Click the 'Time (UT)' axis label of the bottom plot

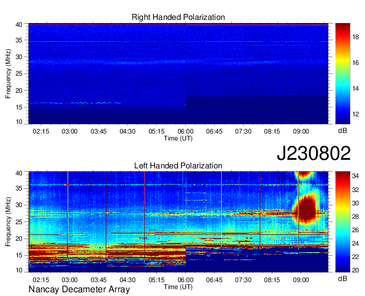178,287
